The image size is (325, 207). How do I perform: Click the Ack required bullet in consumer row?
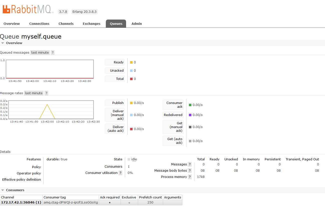pos(110,202)
